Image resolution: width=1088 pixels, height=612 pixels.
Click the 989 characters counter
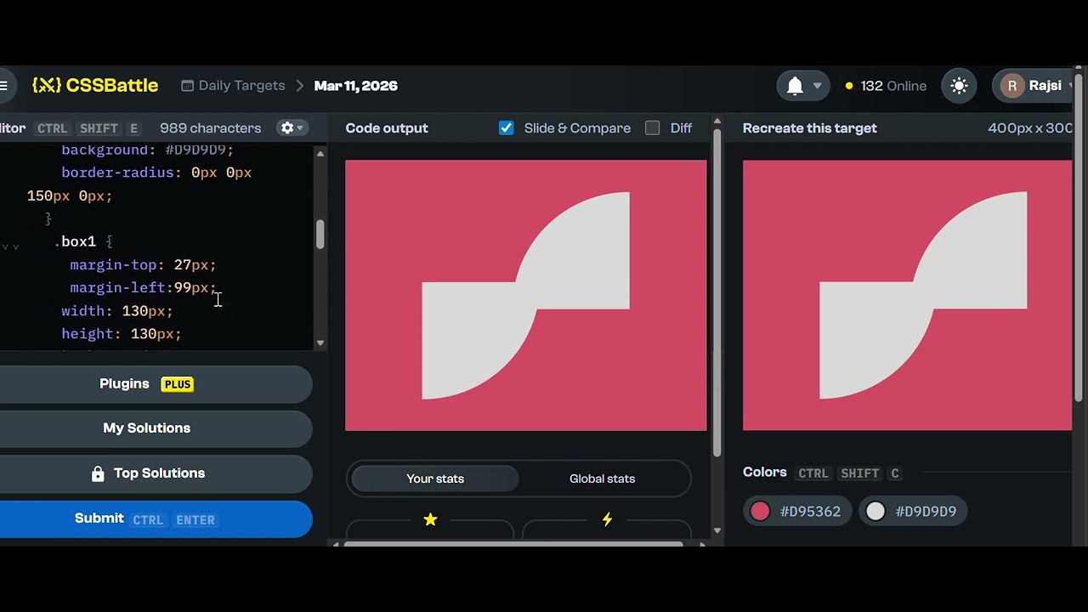click(x=210, y=128)
